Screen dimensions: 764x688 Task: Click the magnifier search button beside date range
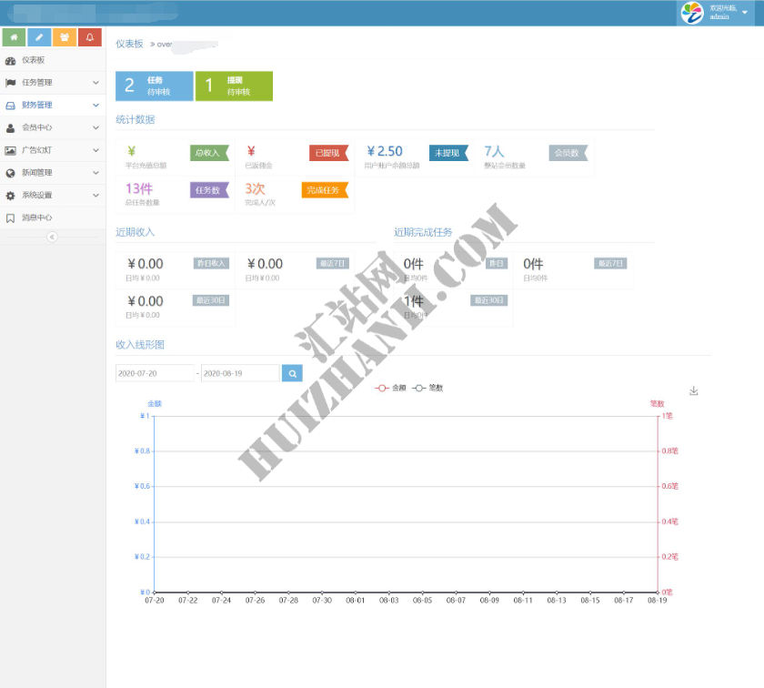point(292,373)
